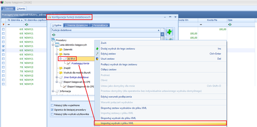This screenshot has height=127, width=257.
Task: Click the text field below the function tree
Action: pos(73,98)
